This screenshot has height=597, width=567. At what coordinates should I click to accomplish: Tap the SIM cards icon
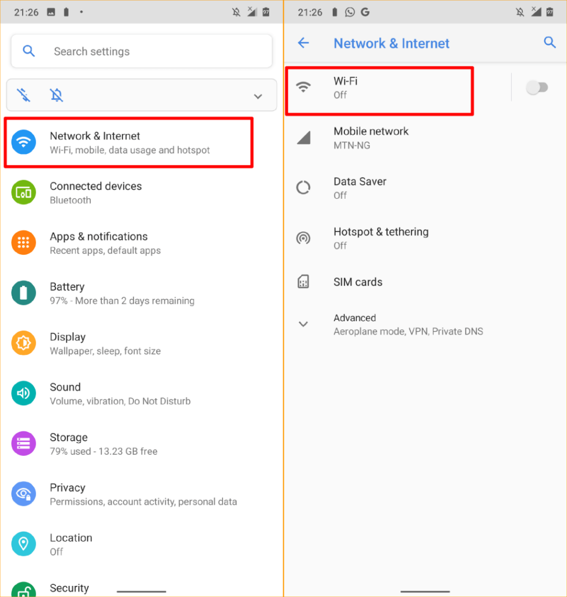pos(303,282)
